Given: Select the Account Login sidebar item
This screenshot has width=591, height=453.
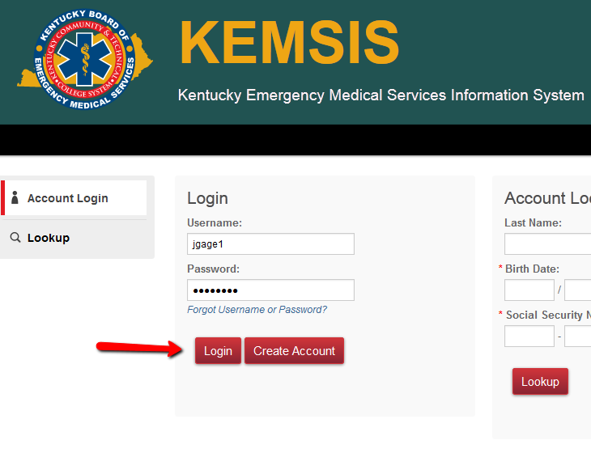Looking at the screenshot, I should click(x=74, y=197).
